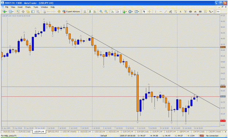Click the New Chart toolbar icon
The image size is (228, 138).
(4, 12)
